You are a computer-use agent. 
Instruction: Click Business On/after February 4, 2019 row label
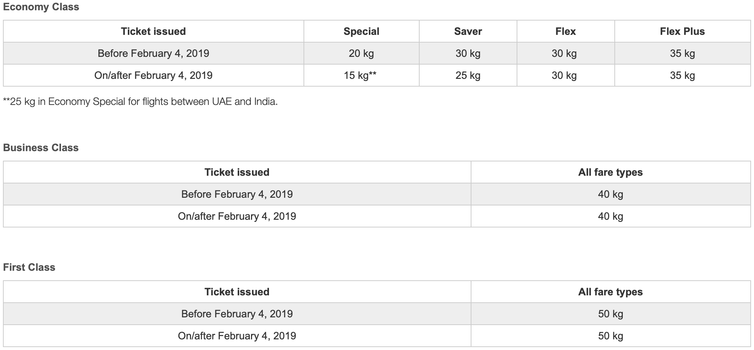[237, 216]
